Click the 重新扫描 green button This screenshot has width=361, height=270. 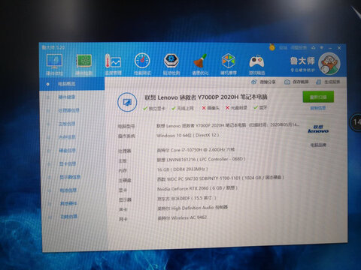[x=318, y=97]
